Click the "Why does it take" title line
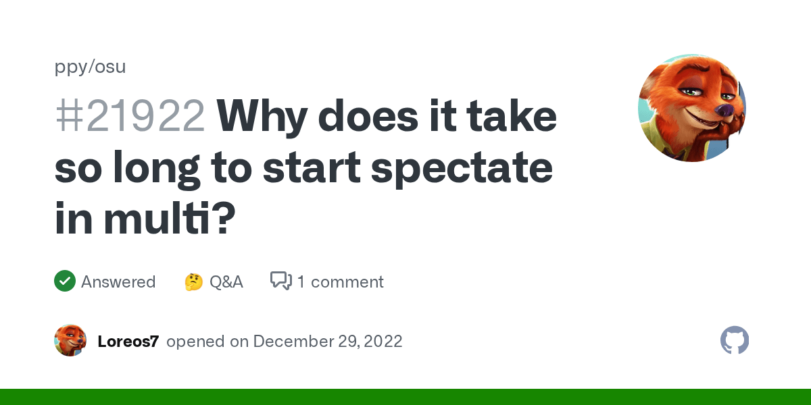 387,117
